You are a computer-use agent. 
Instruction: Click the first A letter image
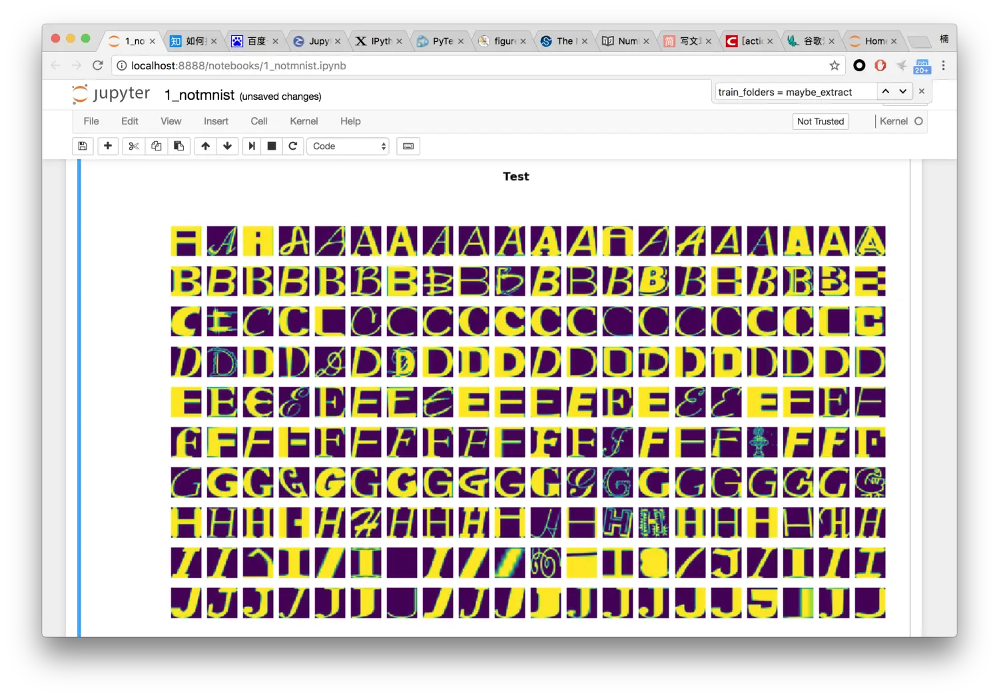click(x=186, y=241)
